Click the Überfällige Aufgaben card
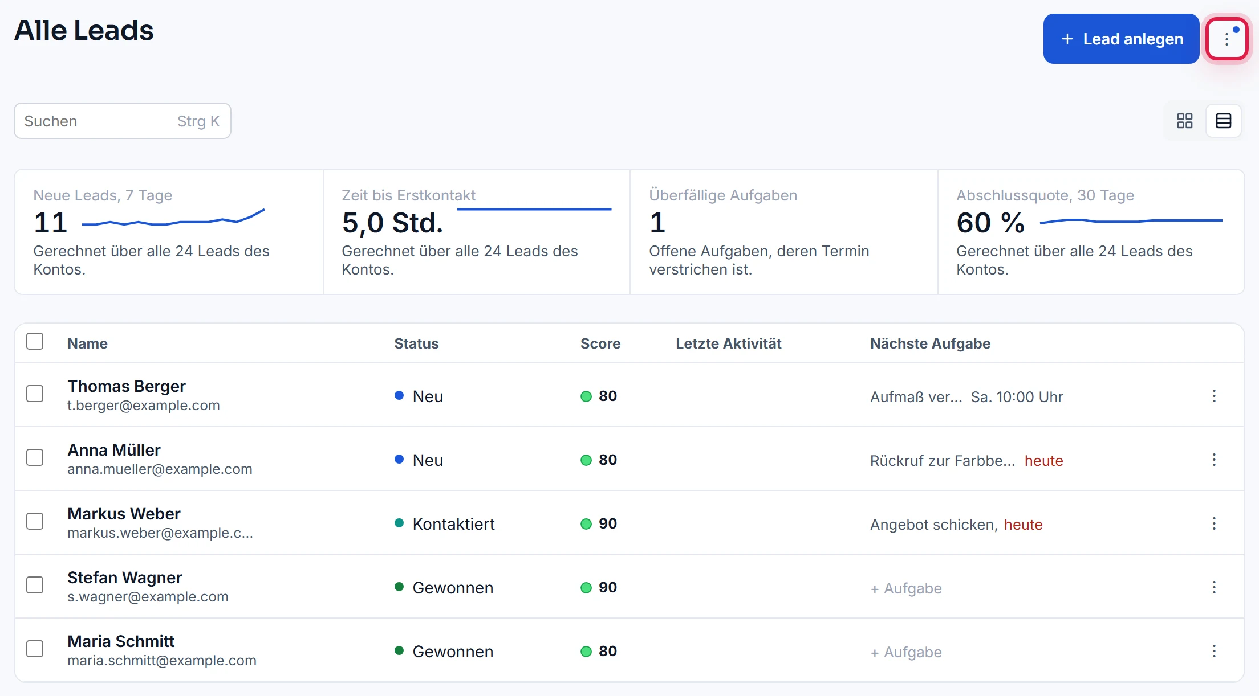Viewport: 1259px width, 696px height. [784, 232]
